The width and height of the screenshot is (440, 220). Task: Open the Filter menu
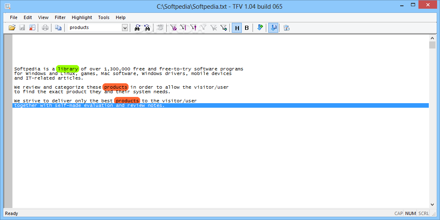coord(60,17)
